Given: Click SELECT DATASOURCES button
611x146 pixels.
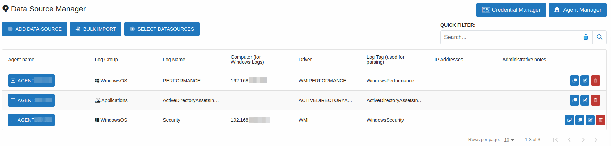Looking at the screenshot, I should click(x=162, y=29).
